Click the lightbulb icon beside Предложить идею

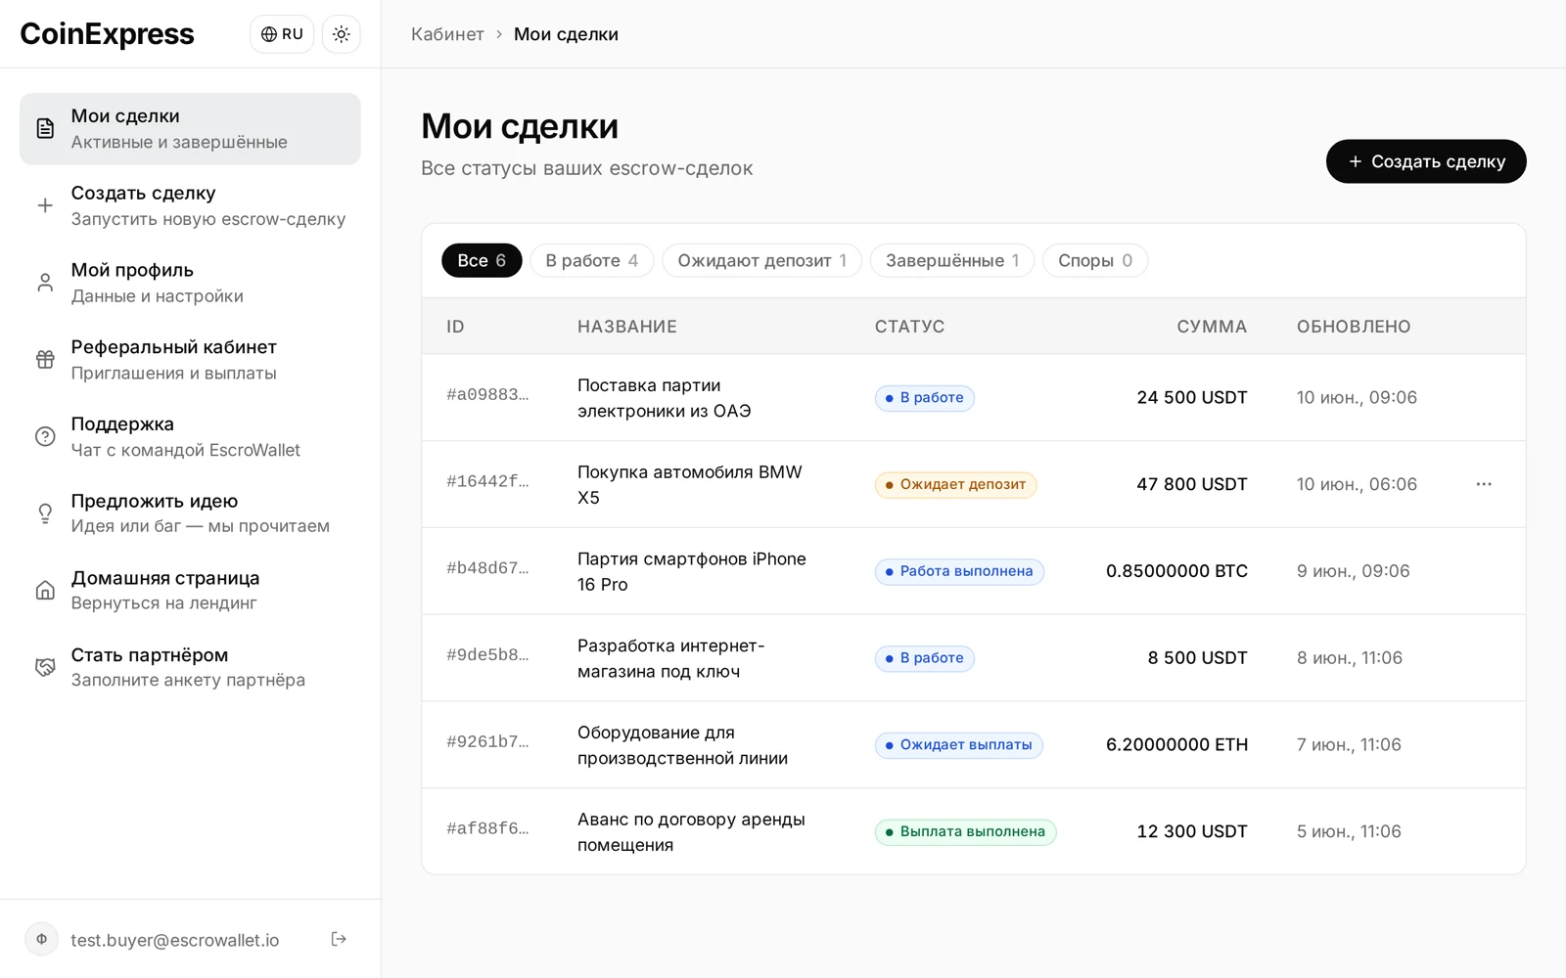(x=45, y=513)
